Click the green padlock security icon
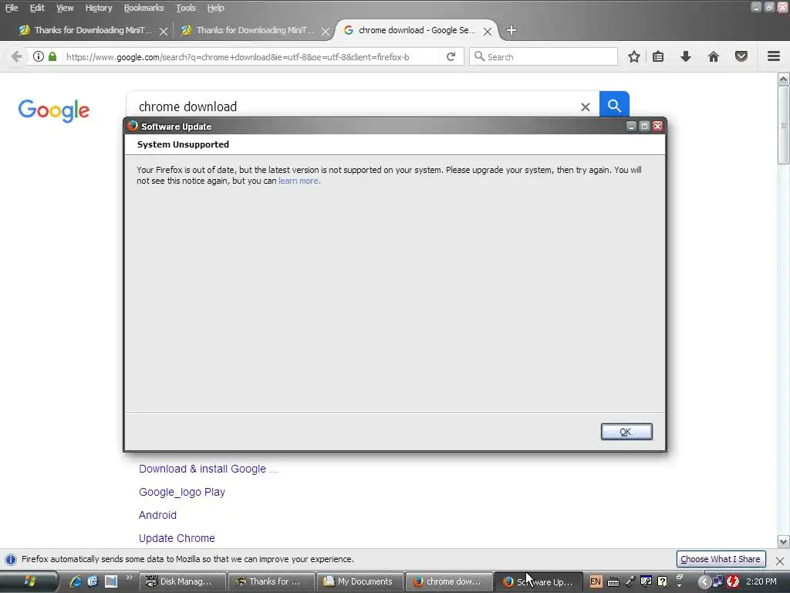790x593 pixels. click(x=52, y=56)
